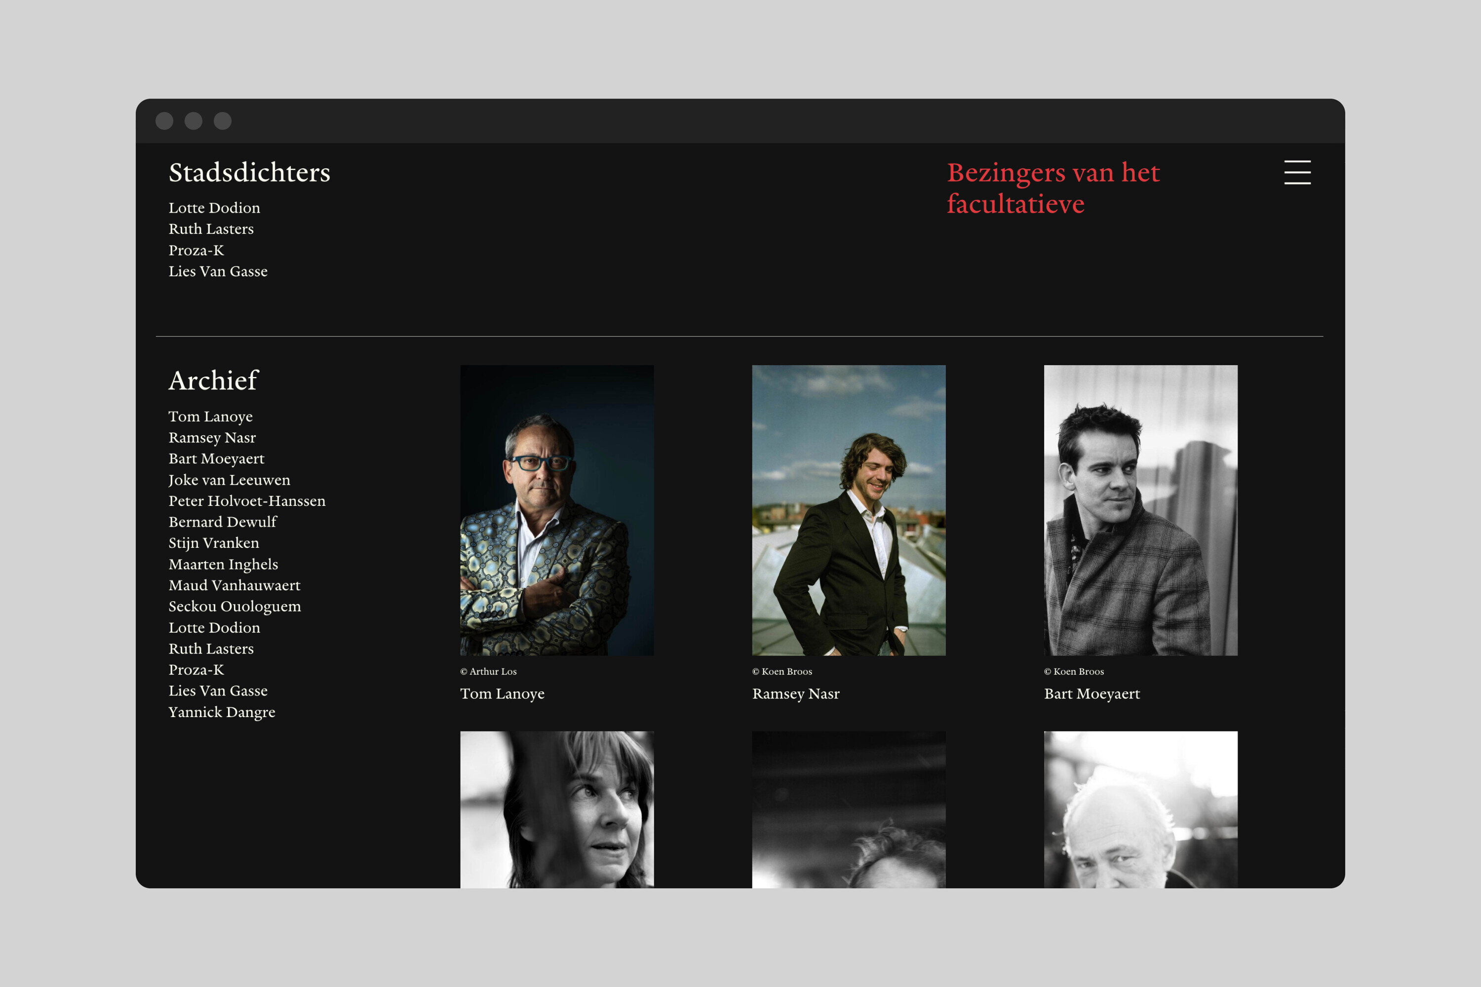Click the Archief heading
1481x987 pixels.
pos(213,380)
